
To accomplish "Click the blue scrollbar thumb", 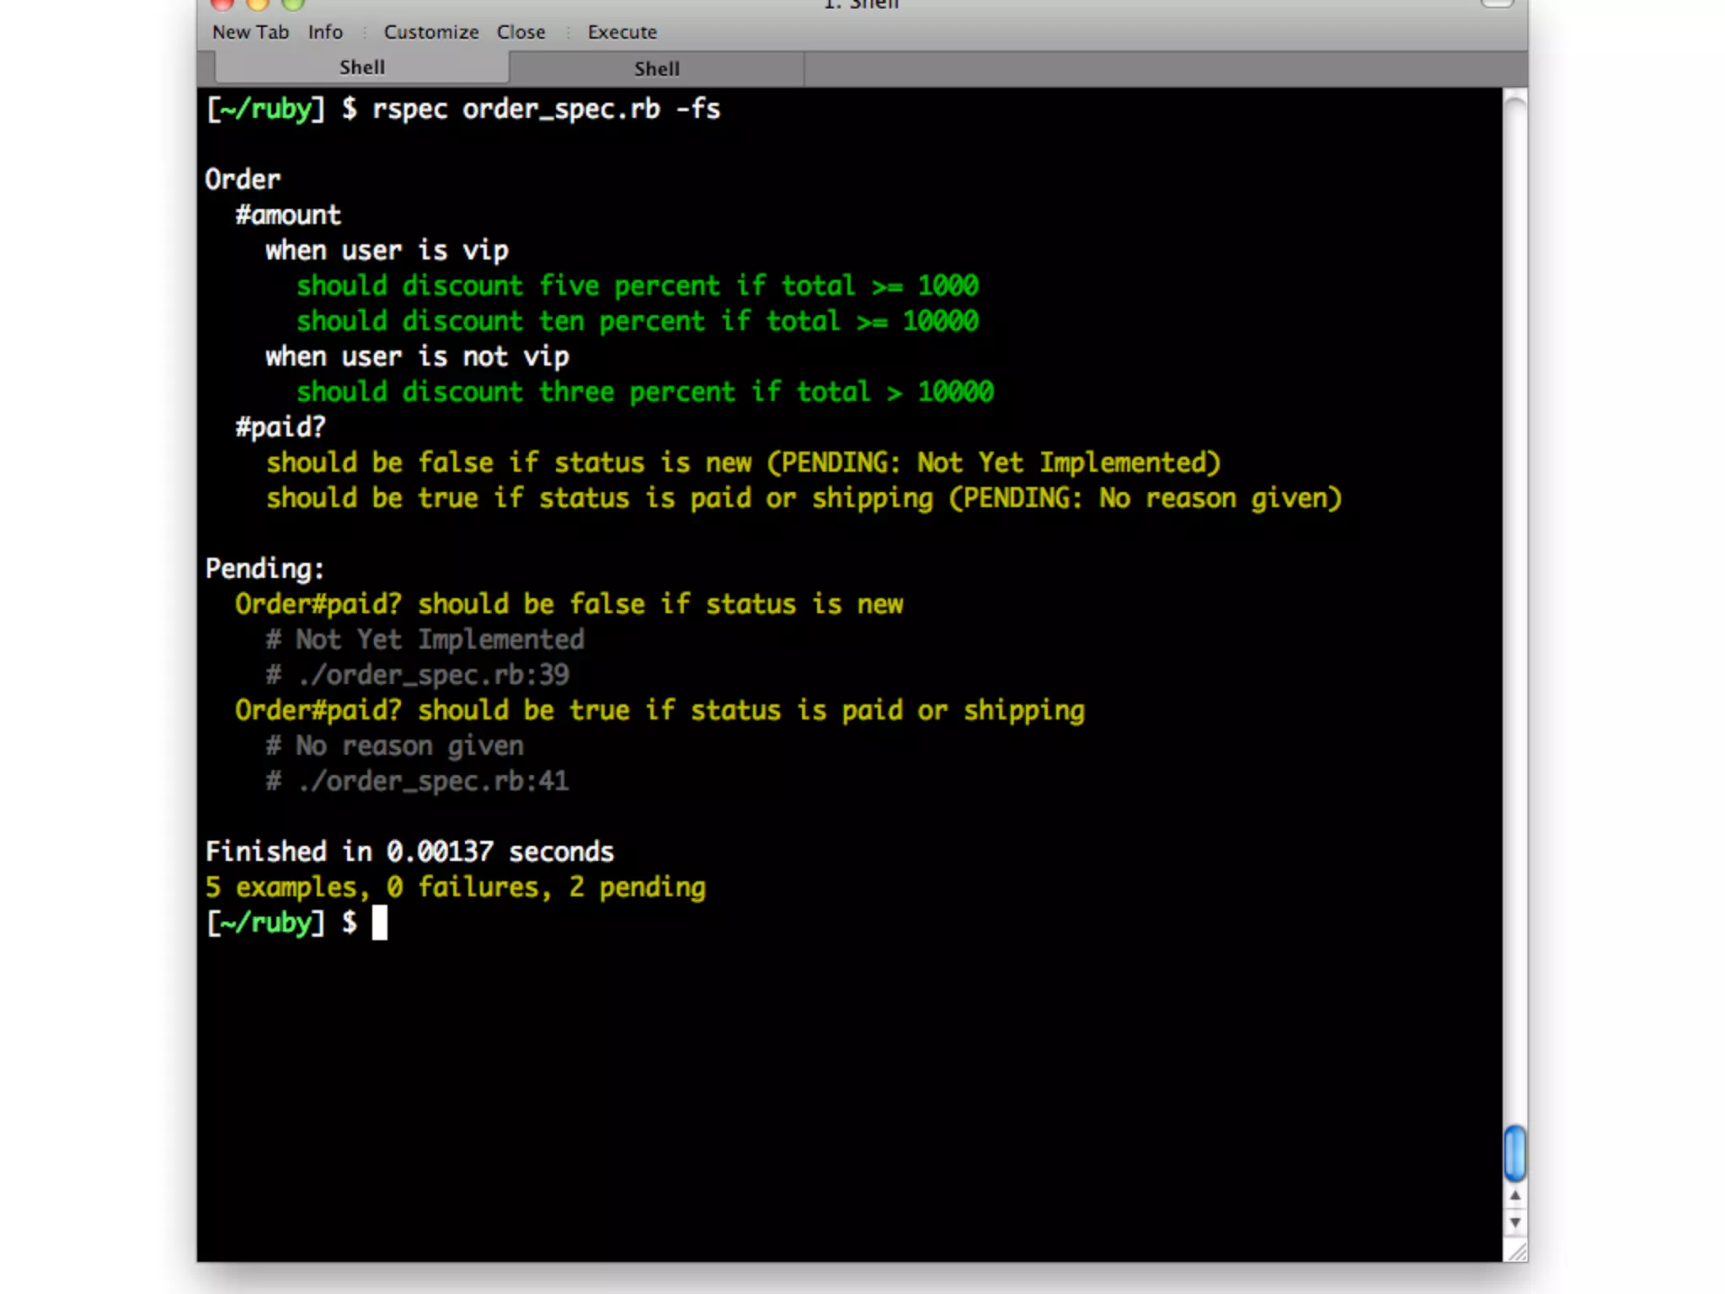I will (1514, 1152).
